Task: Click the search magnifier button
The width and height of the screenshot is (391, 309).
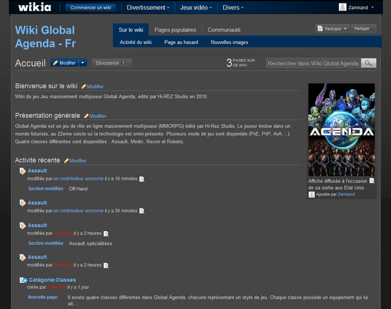Action: 368,63
